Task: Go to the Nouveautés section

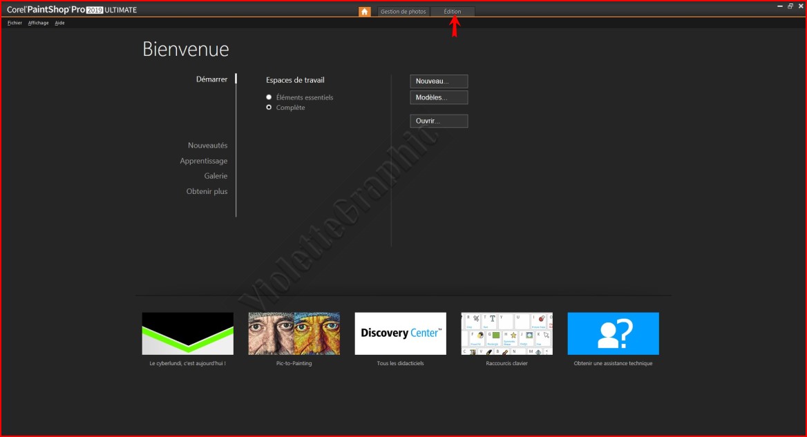Action: click(207, 146)
